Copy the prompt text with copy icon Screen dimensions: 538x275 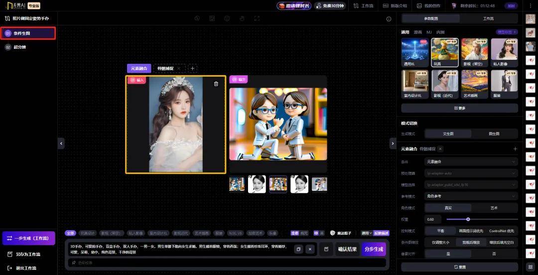click(298, 249)
